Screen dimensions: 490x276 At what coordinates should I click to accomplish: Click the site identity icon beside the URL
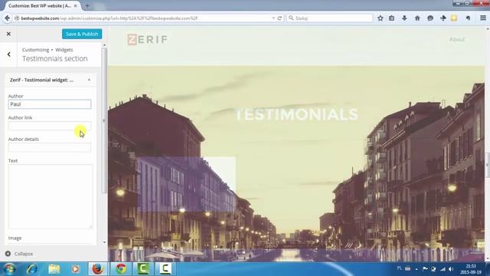tap(17, 18)
